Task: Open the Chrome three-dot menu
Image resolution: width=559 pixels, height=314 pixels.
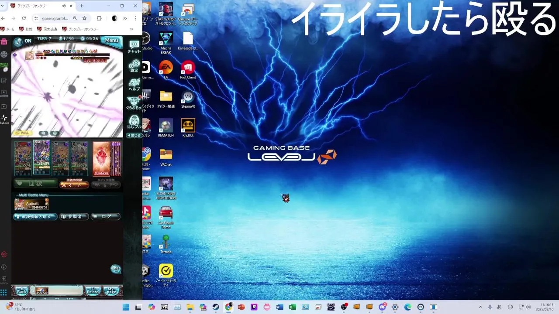Action: coord(136,18)
